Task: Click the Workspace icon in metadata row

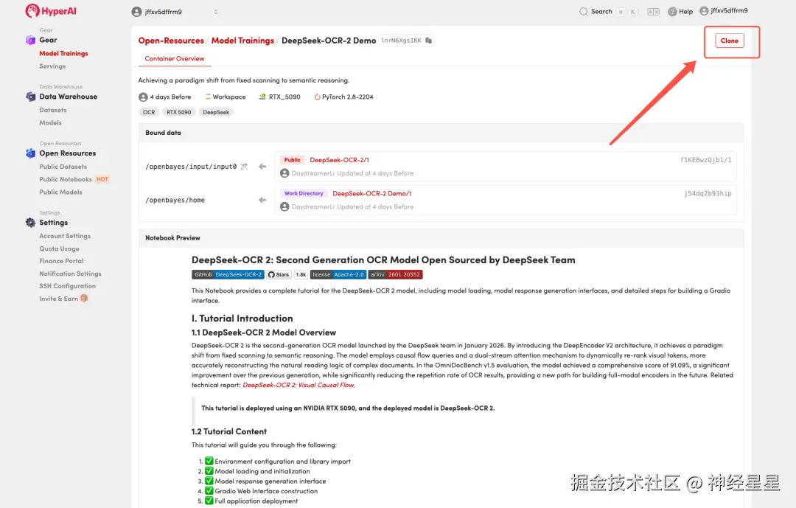Action: (x=208, y=97)
